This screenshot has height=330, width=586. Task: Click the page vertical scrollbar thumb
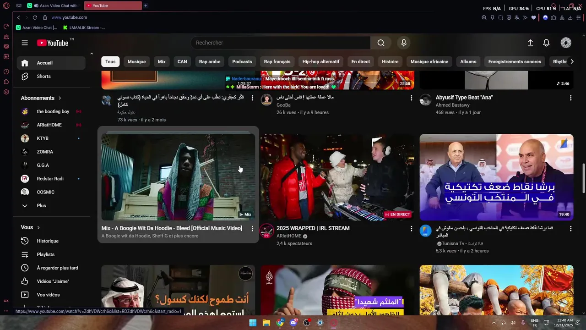[583, 178]
